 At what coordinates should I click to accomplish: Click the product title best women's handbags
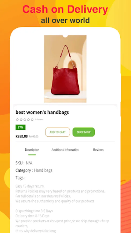tap(42, 112)
